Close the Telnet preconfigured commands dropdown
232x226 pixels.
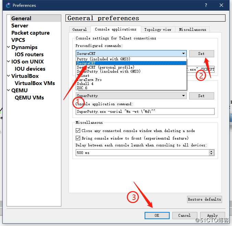pyautogui.click(x=131, y=53)
